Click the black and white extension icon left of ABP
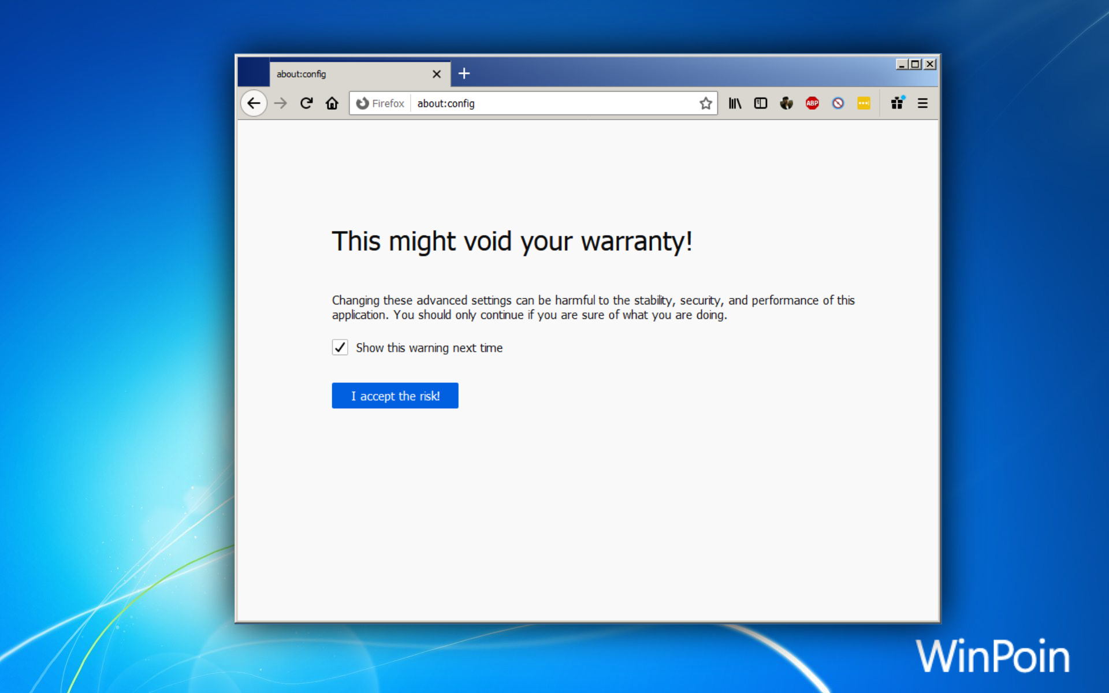This screenshot has width=1109, height=693. pos(786,103)
